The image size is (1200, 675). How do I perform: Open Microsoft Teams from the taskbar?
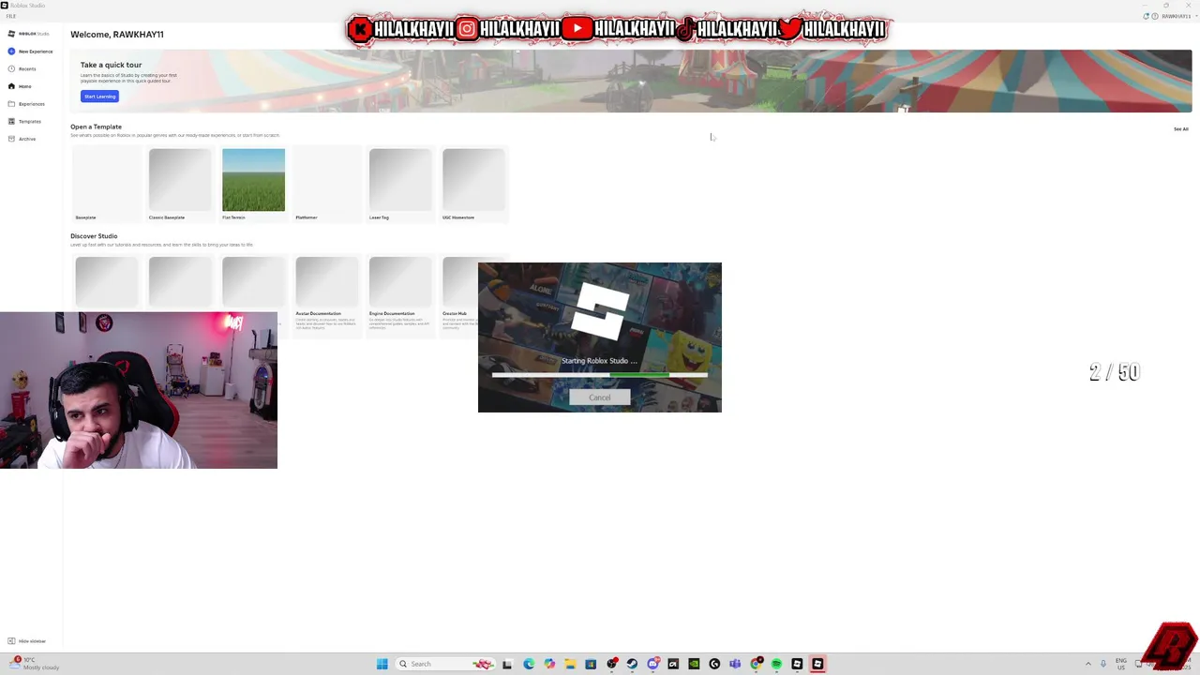pos(735,664)
